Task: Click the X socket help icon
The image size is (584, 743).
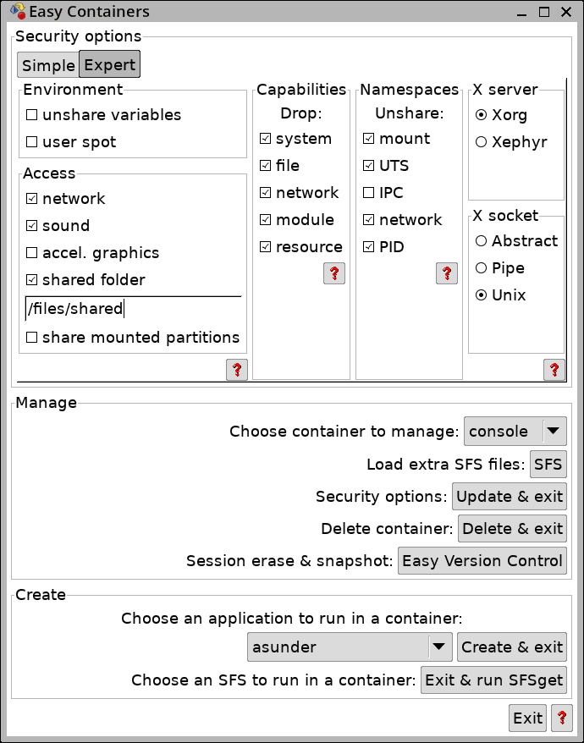Action: (x=554, y=370)
